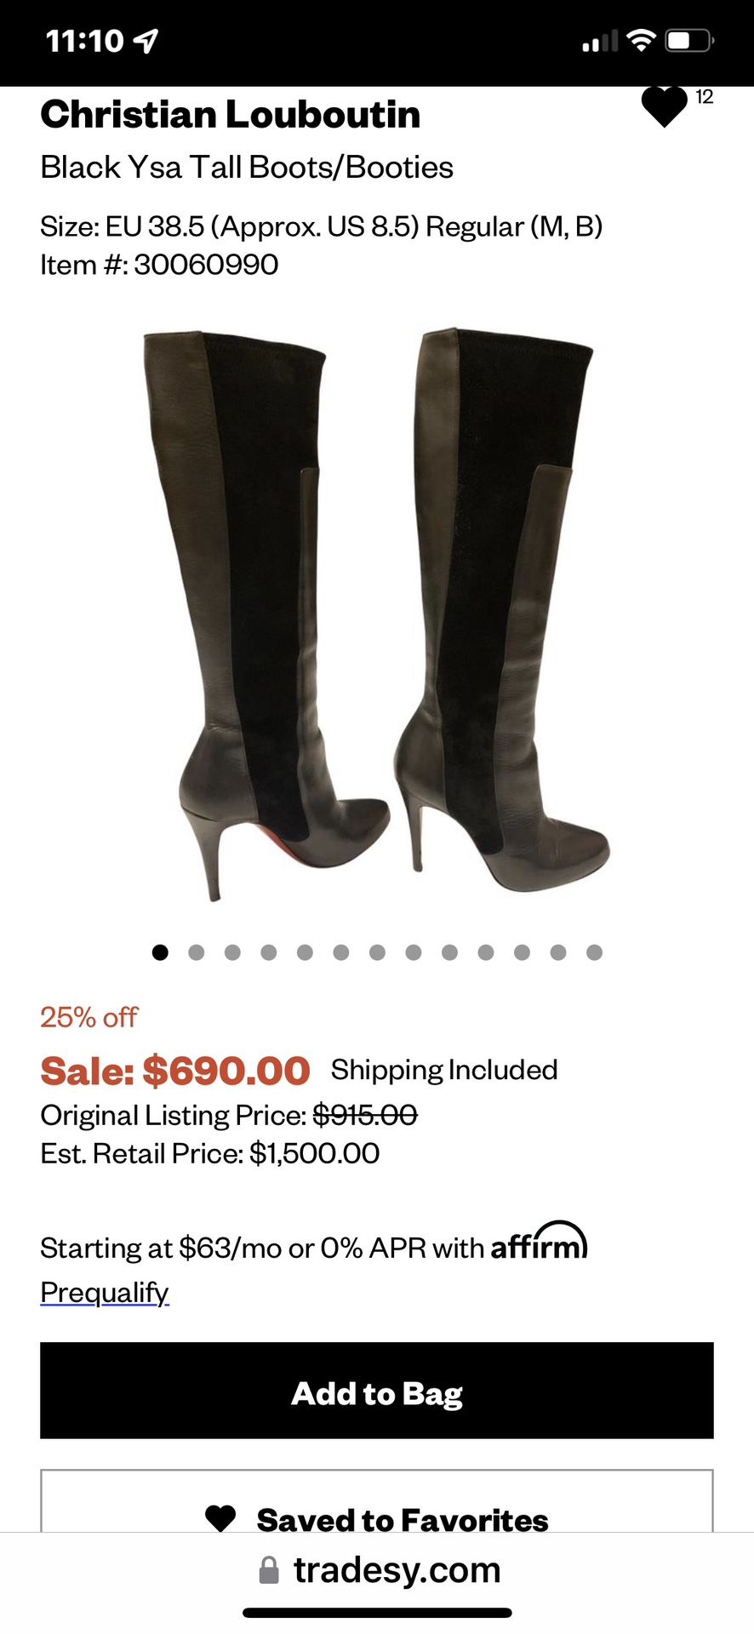This screenshot has height=1634, width=754.
Task: Click the Add to Bag button
Action: pyautogui.click(x=377, y=1391)
